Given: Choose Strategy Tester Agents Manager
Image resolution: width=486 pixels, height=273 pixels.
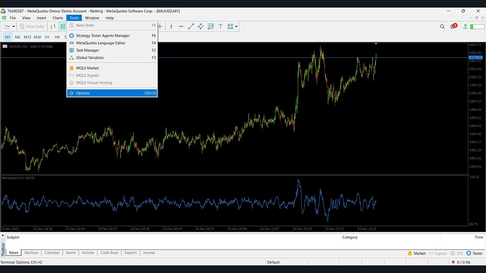Looking at the screenshot, I should pyautogui.click(x=112, y=36).
